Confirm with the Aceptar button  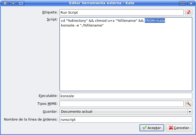pyautogui.click(x=152, y=128)
